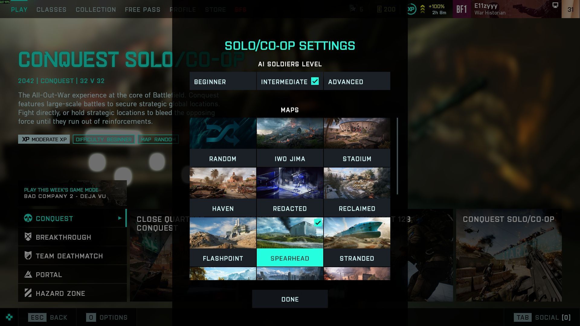
Task: Click the Portal mode icon
Action: [28, 274]
